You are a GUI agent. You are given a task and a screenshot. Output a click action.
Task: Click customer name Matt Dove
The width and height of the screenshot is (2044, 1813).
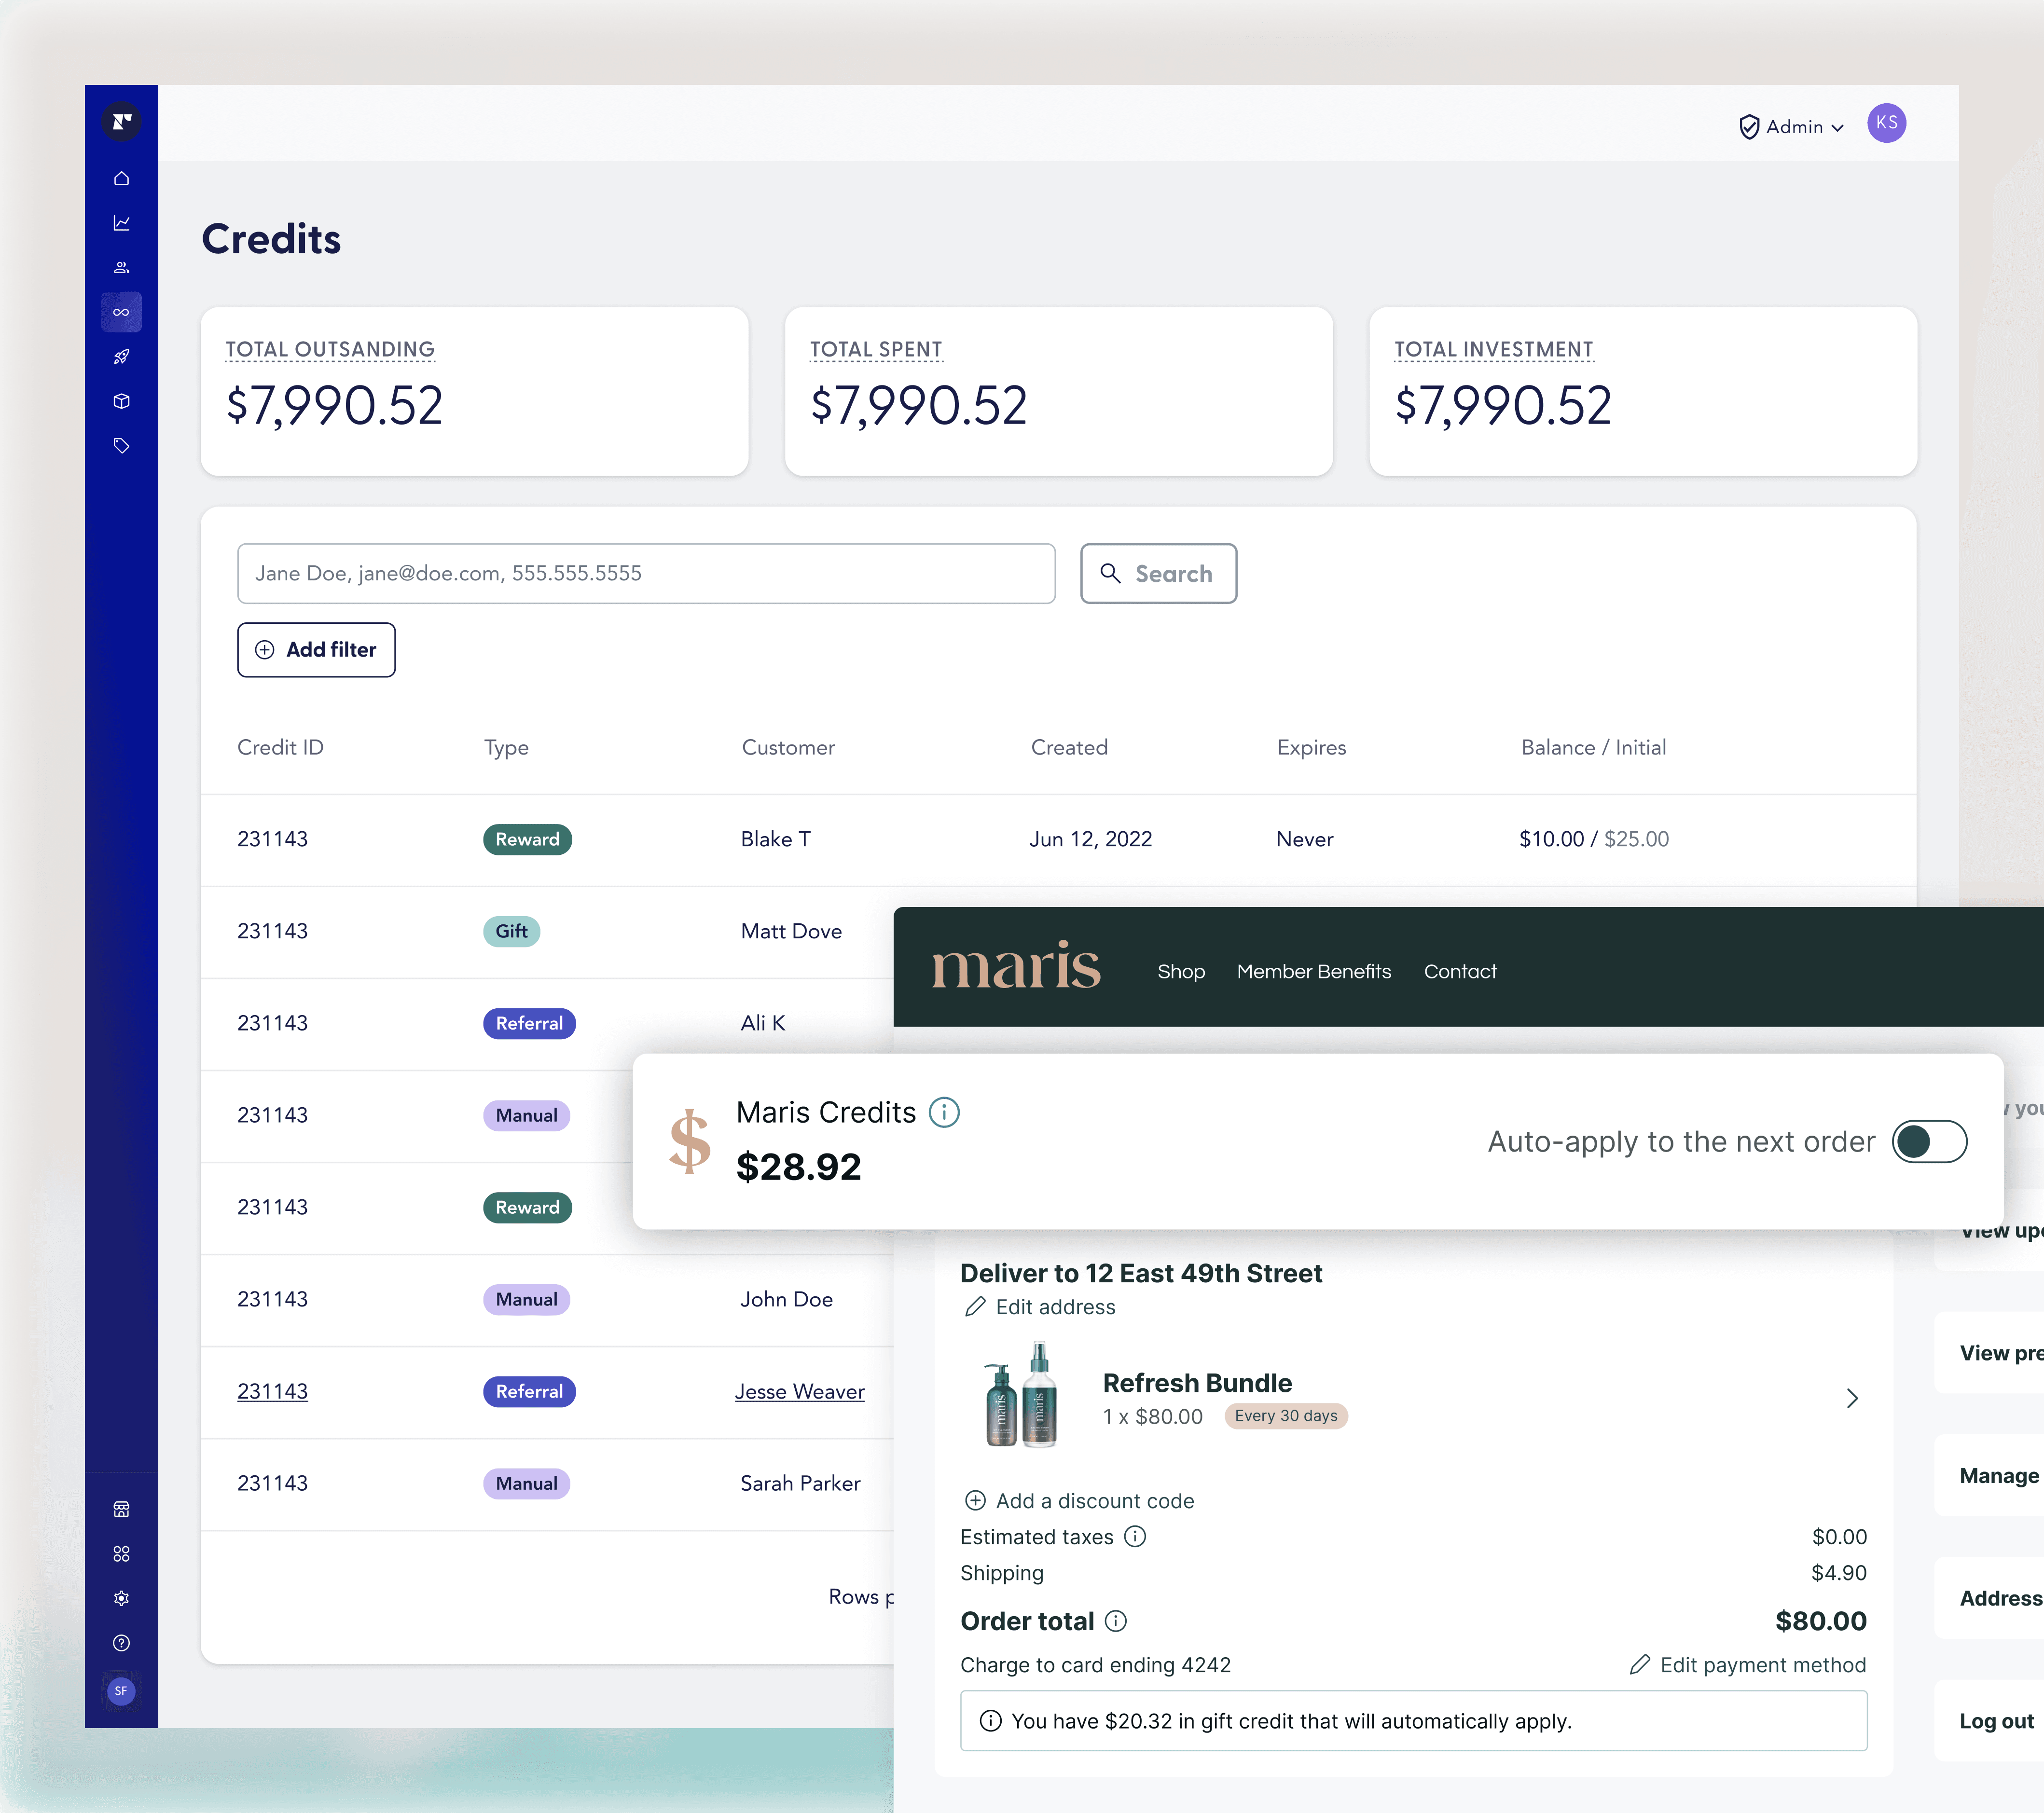pyautogui.click(x=791, y=932)
